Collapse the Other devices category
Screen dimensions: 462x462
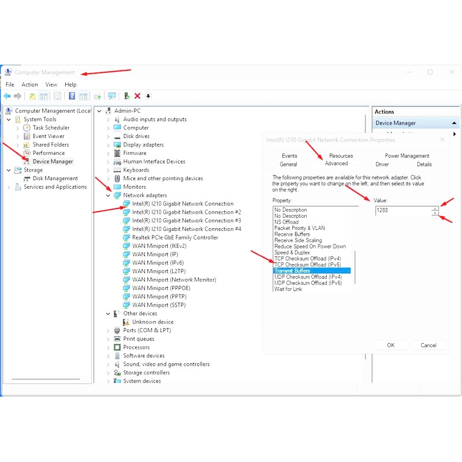(x=108, y=314)
